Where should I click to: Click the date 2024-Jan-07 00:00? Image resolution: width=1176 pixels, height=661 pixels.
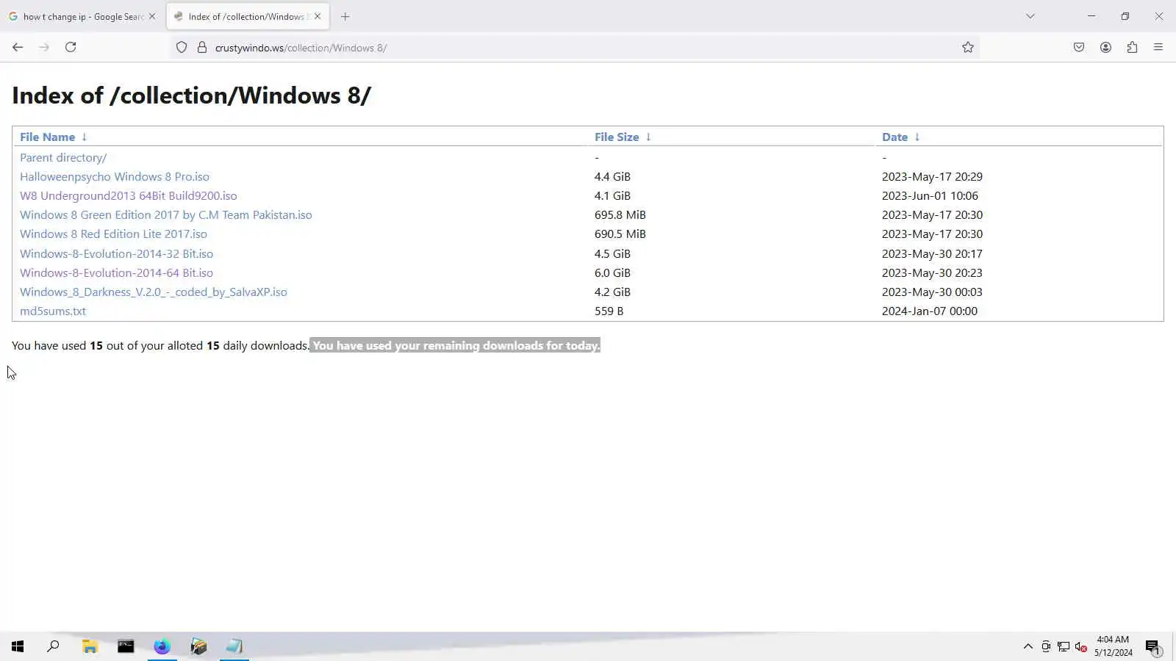930,311
